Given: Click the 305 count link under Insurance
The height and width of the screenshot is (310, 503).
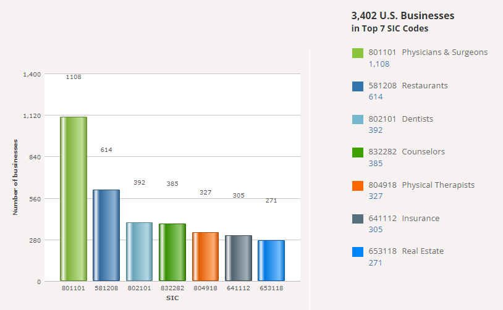Looking at the screenshot, I should [376, 230].
